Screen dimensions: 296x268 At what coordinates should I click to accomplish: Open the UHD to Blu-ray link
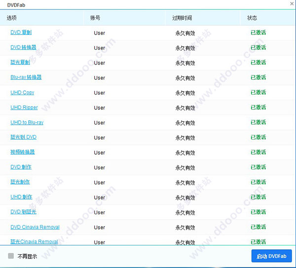pyautogui.click(x=27, y=122)
